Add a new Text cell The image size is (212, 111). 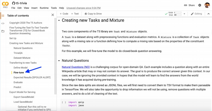click(x=75, y=14)
